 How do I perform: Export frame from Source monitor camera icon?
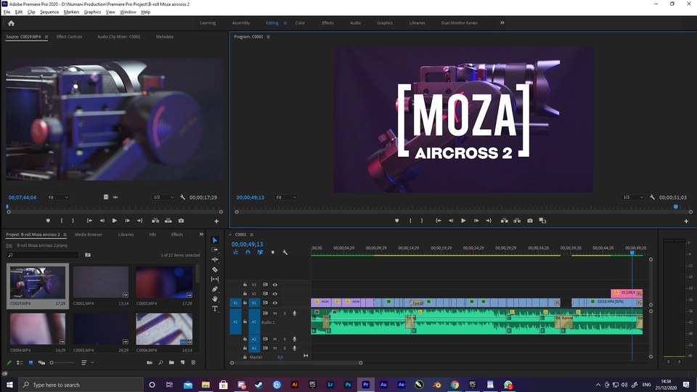coord(181,221)
